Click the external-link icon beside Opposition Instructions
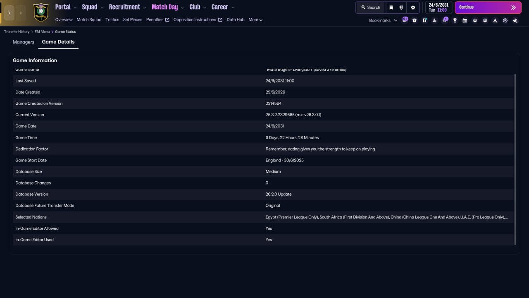This screenshot has width=529, height=298. 220,20
